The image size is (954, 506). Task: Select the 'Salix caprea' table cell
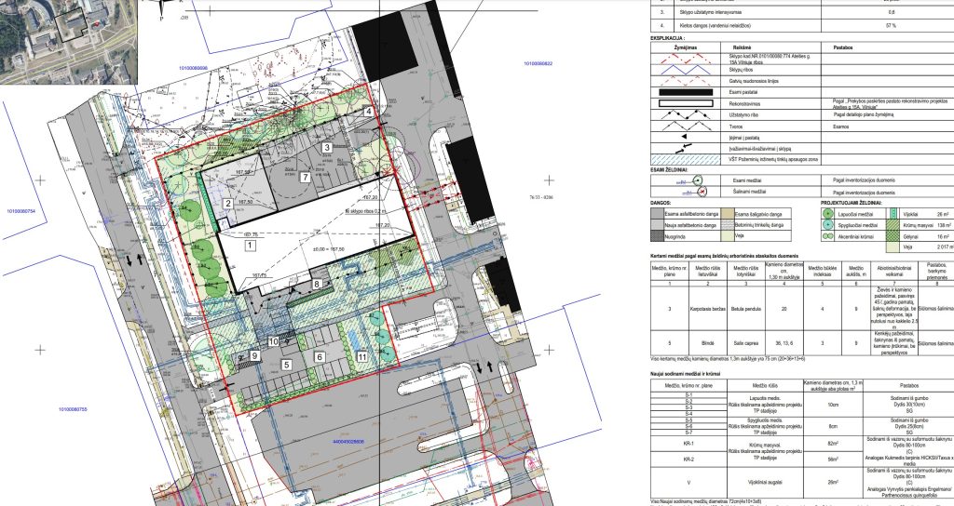pos(745,343)
